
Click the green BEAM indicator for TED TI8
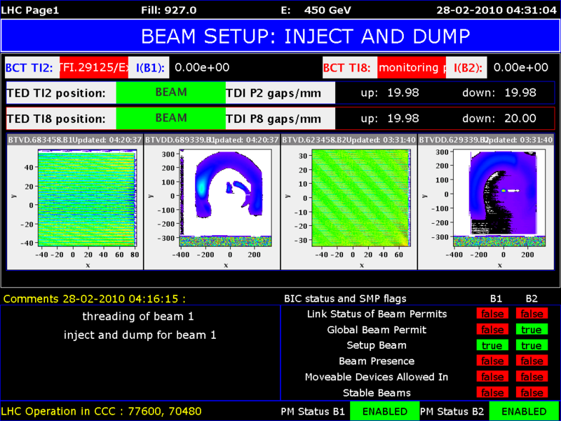[x=171, y=118]
